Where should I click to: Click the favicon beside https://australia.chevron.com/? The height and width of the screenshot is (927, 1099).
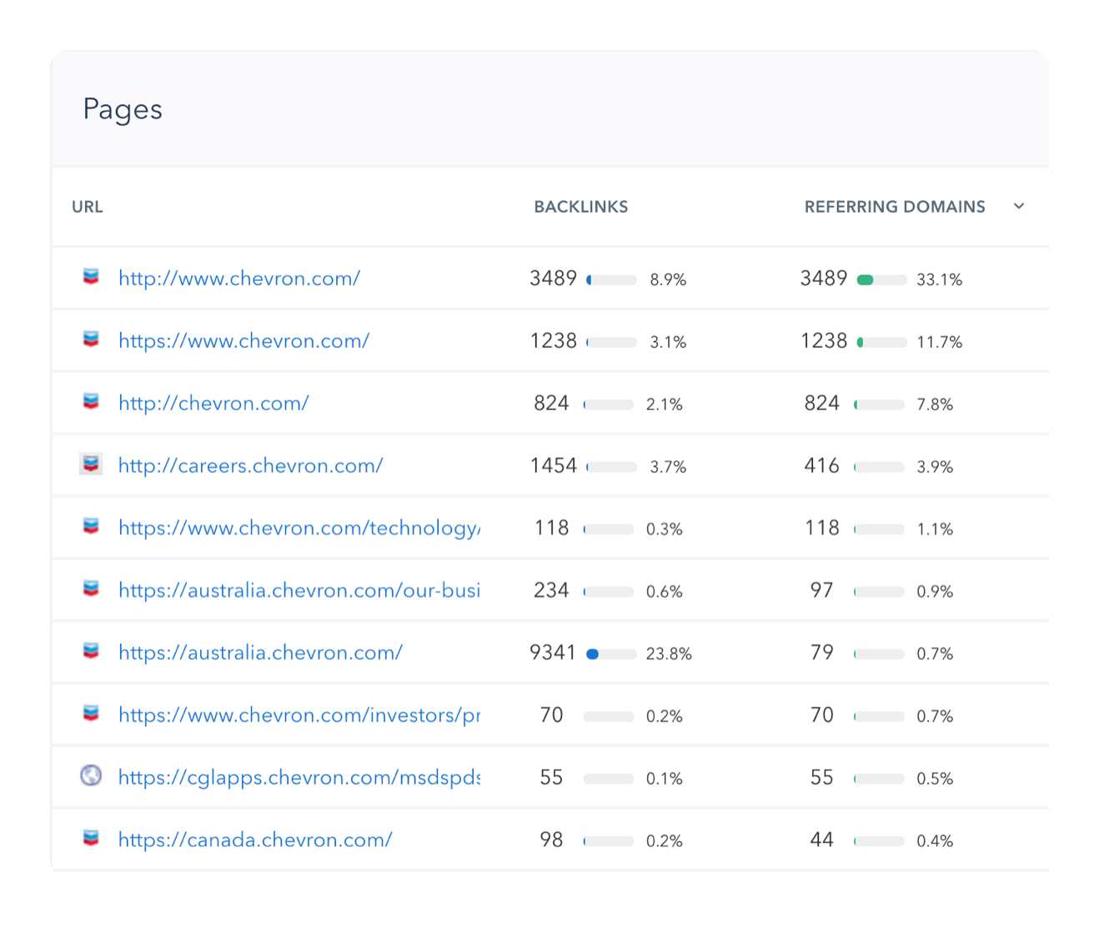point(91,651)
